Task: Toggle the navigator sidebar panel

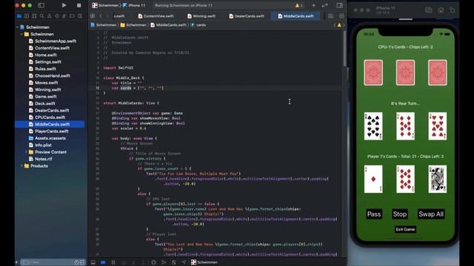Action: coord(41,5)
